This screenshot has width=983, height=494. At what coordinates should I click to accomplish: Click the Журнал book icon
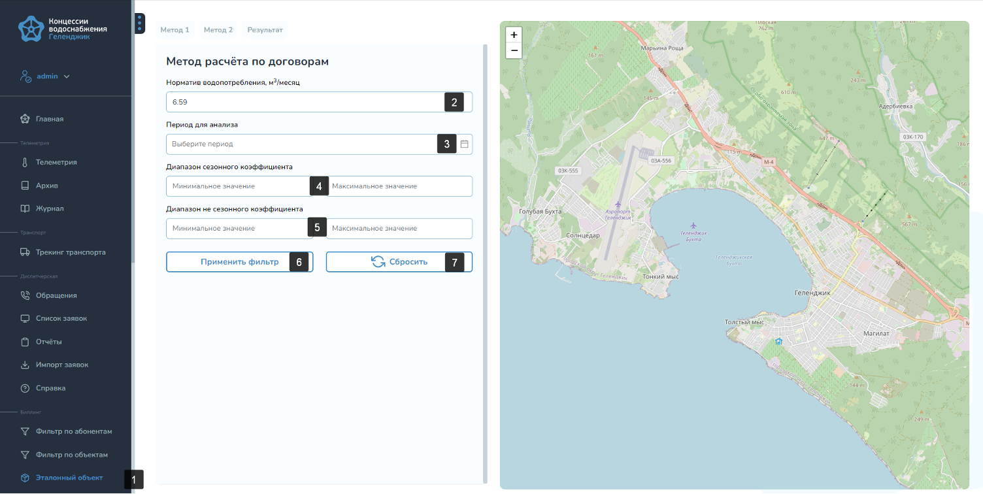[x=25, y=208]
